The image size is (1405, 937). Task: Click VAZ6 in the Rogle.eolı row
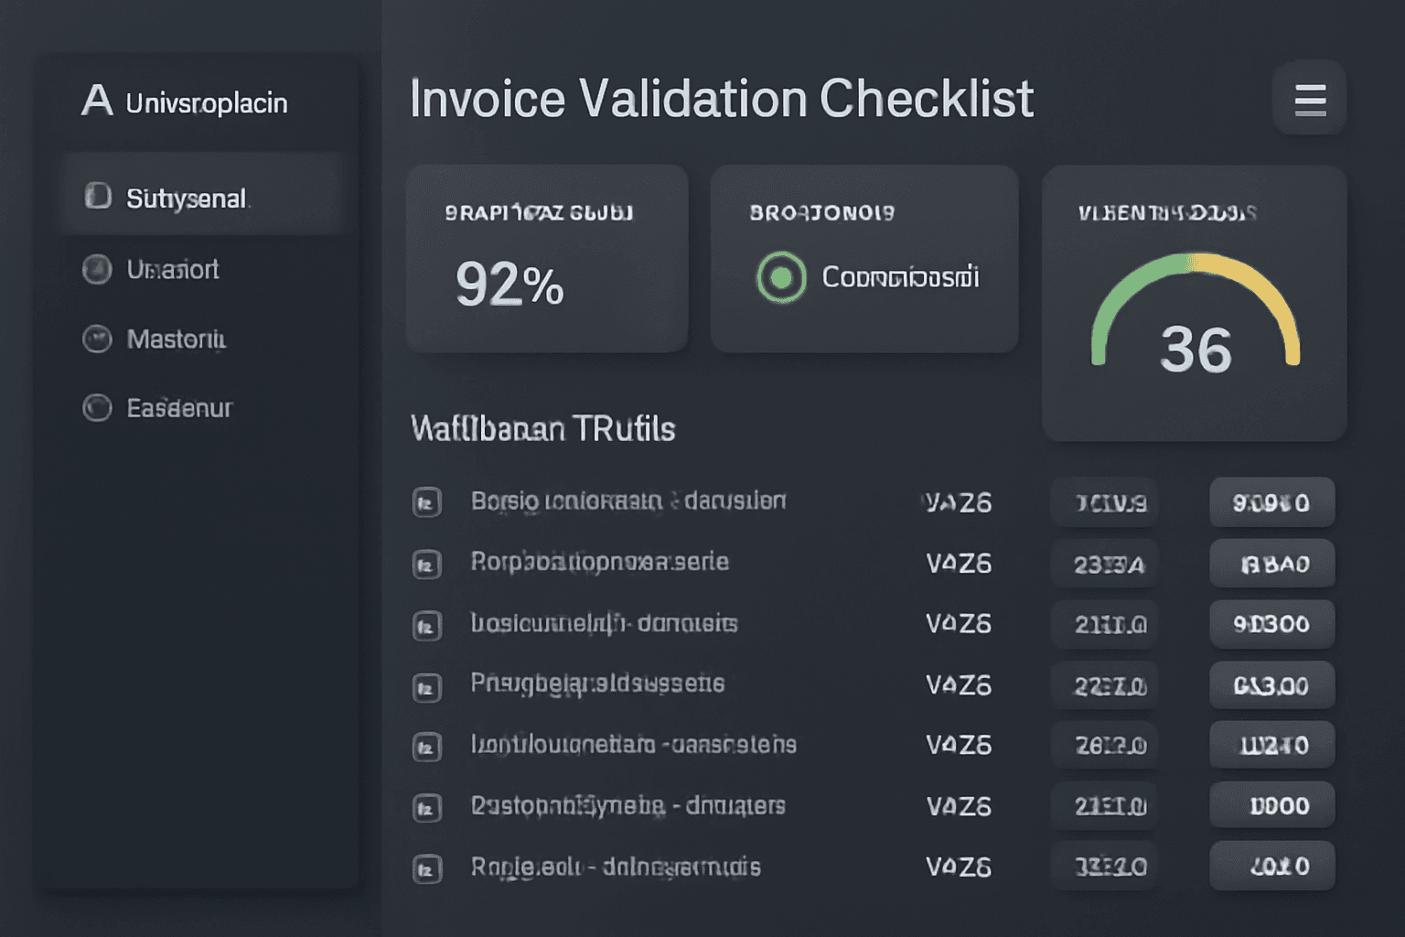tap(959, 867)
